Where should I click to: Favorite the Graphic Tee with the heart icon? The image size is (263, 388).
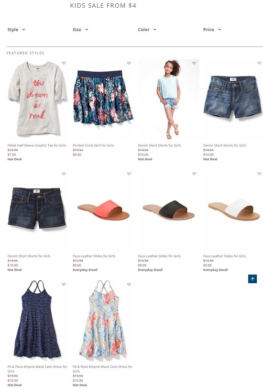coord(64,63)
